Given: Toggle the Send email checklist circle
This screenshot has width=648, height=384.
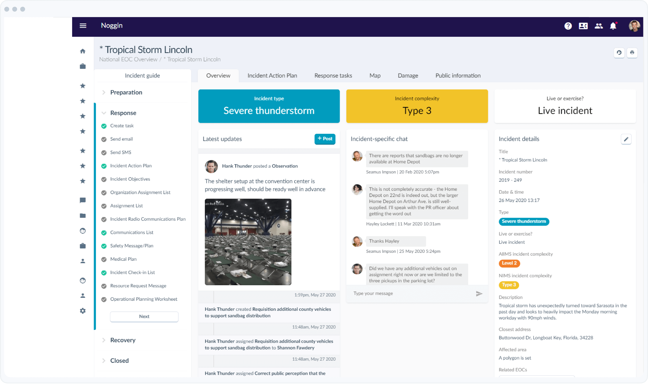Looking at the screenshot, I should [x=104, y=139].
